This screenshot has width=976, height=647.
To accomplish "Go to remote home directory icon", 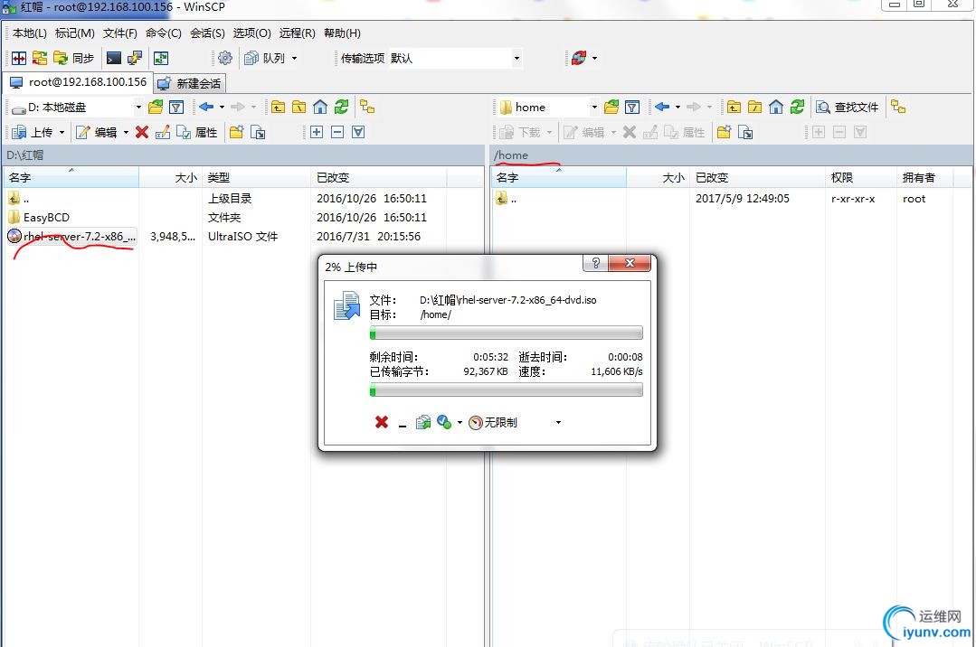I will coord(775,107).
